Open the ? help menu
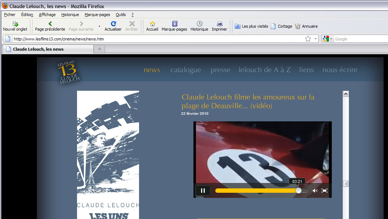Image resolution: width=388 pixels, height=219 pixels. tap(132, 15)
